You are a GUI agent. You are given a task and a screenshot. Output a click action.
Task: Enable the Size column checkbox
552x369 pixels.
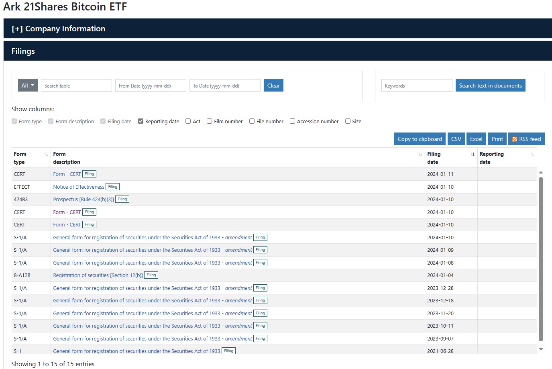[348, 121]
